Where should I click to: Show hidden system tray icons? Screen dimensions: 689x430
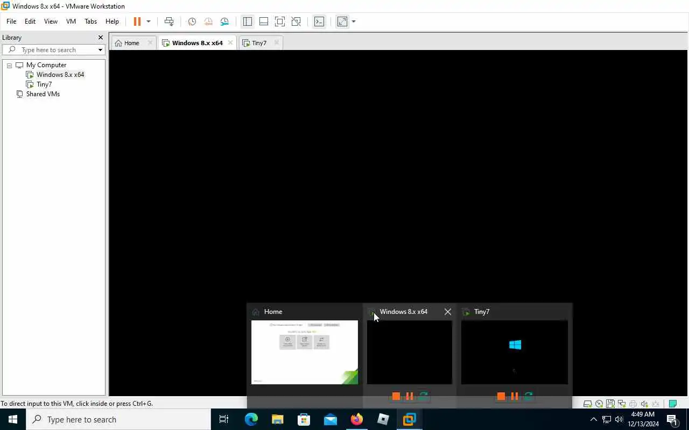tap(594, 419)
